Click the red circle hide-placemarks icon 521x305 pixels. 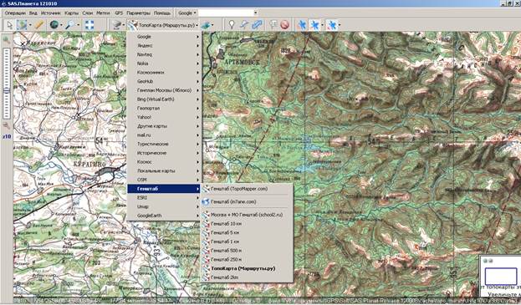pos(284,25)
